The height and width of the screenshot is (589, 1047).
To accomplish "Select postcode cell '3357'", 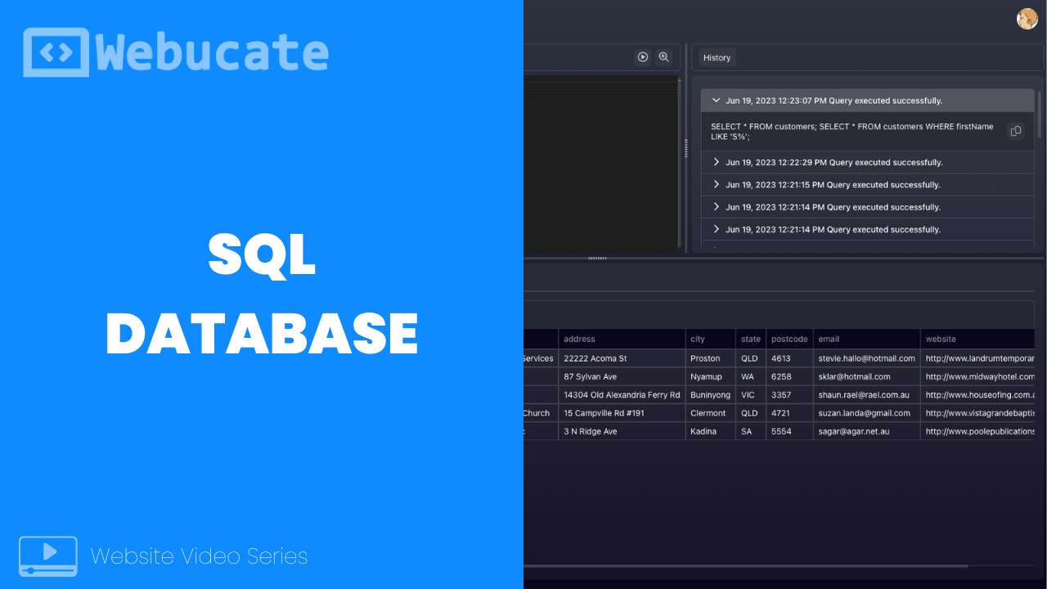I will pos(789,395).
